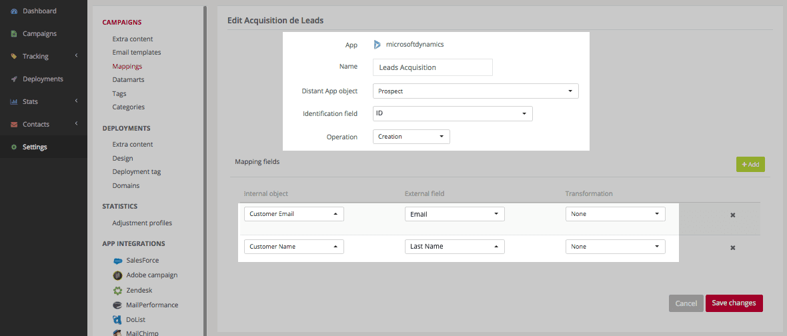The width and height of the screenshot is (787, 336).
Task: Open Transformation dropdown in Customer Name row
Action: pos(616,247)
